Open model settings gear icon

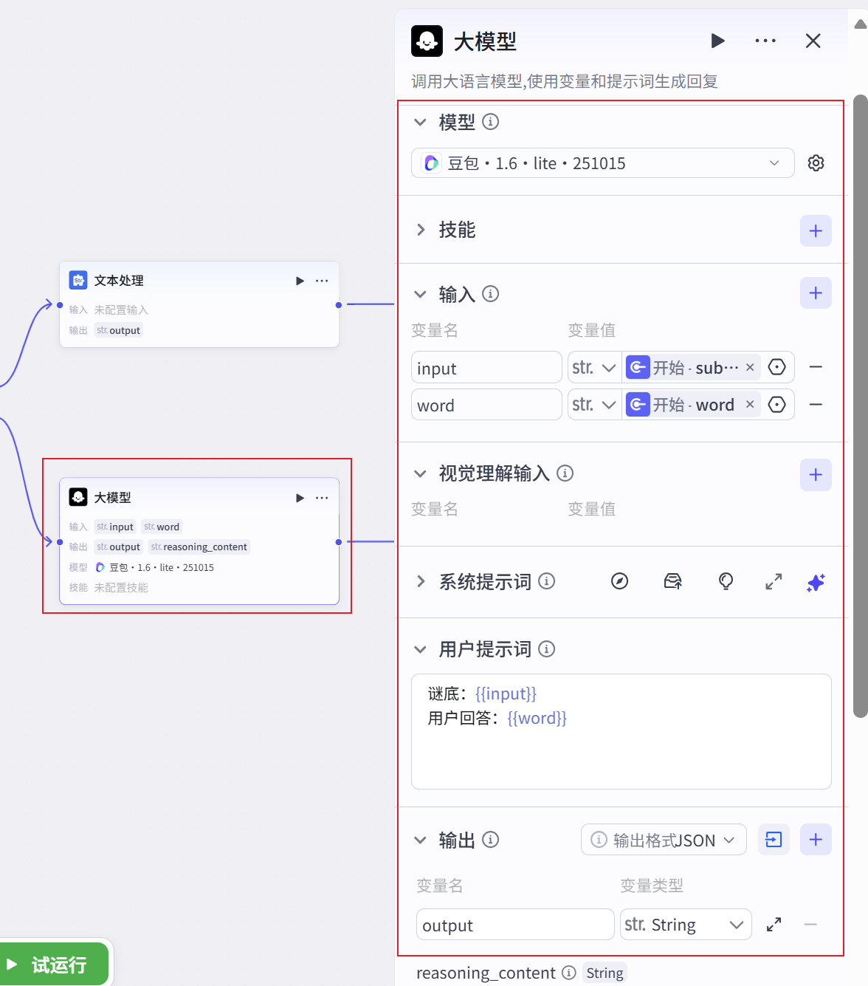pyautogui.click(x=816, y=163)
